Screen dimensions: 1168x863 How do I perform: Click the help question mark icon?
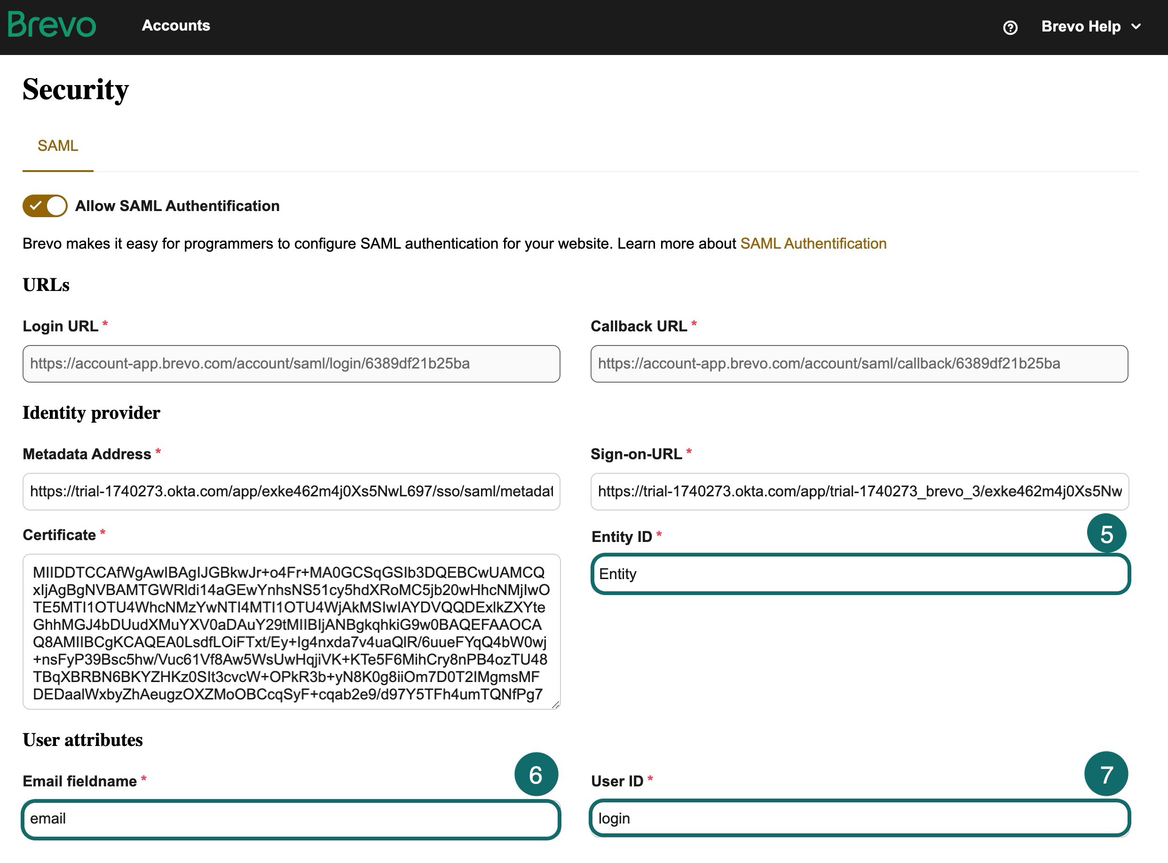pos(1010,27)
